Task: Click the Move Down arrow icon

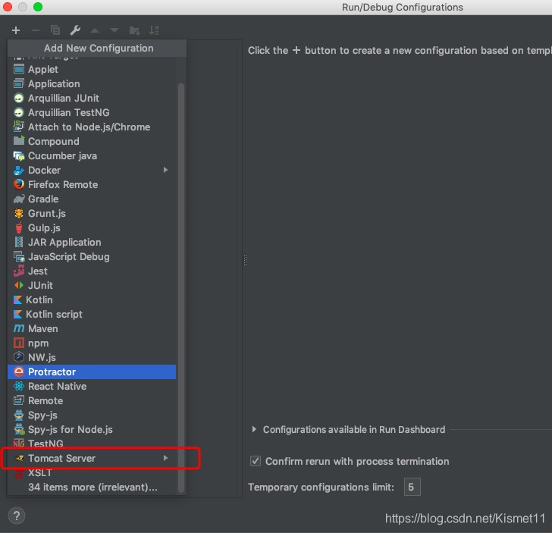Action: click(114, 30)
